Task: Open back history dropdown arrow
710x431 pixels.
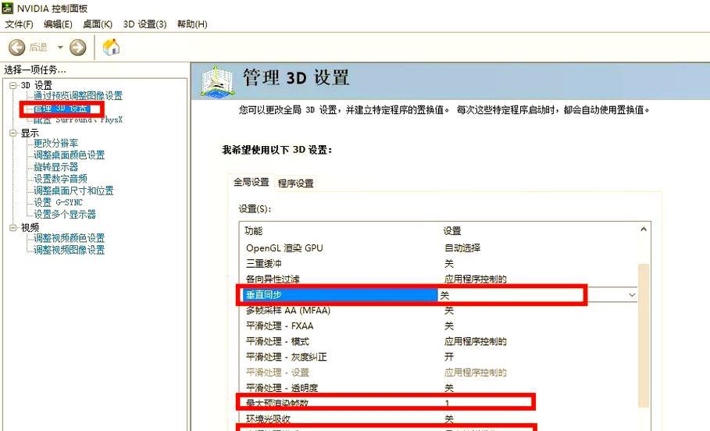Action: [x=60, y=47]
